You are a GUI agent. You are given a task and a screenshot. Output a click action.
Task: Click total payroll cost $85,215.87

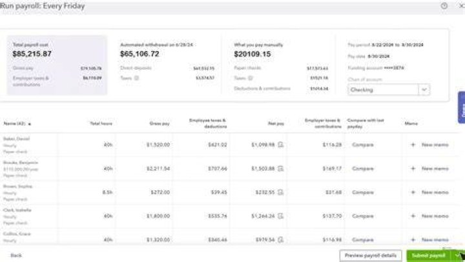(32, 54)
